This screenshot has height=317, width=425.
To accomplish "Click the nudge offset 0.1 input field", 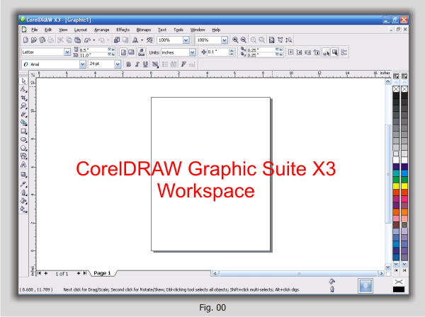I will (218, 52).
